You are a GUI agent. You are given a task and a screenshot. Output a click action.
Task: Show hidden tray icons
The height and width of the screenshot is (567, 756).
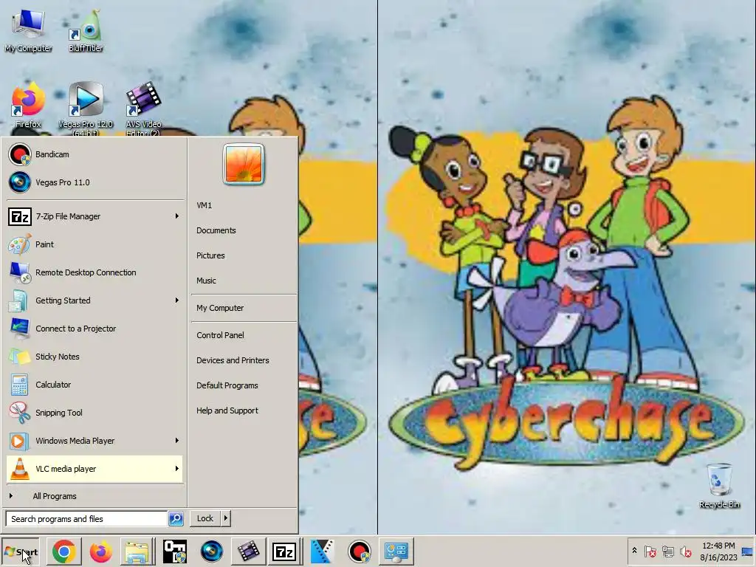pos(634,551)
